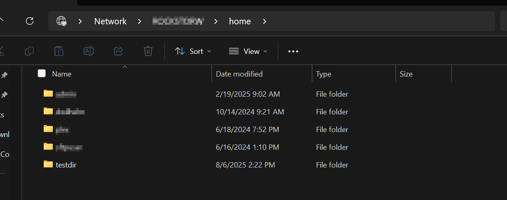The width and height of the screenshot is (507, 200).
Task: Click the Copy icon in toolbar
Action: (29, 51)
